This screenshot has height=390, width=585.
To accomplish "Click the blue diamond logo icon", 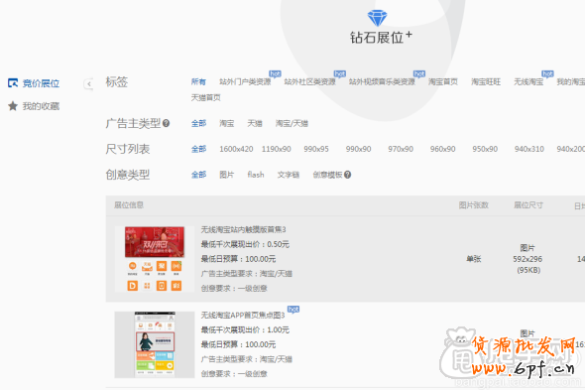I will pyautogui.click(x=377, y=18).
